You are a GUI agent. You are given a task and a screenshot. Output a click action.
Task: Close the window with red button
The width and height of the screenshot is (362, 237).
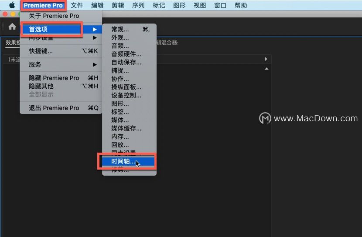coord(5,14)
